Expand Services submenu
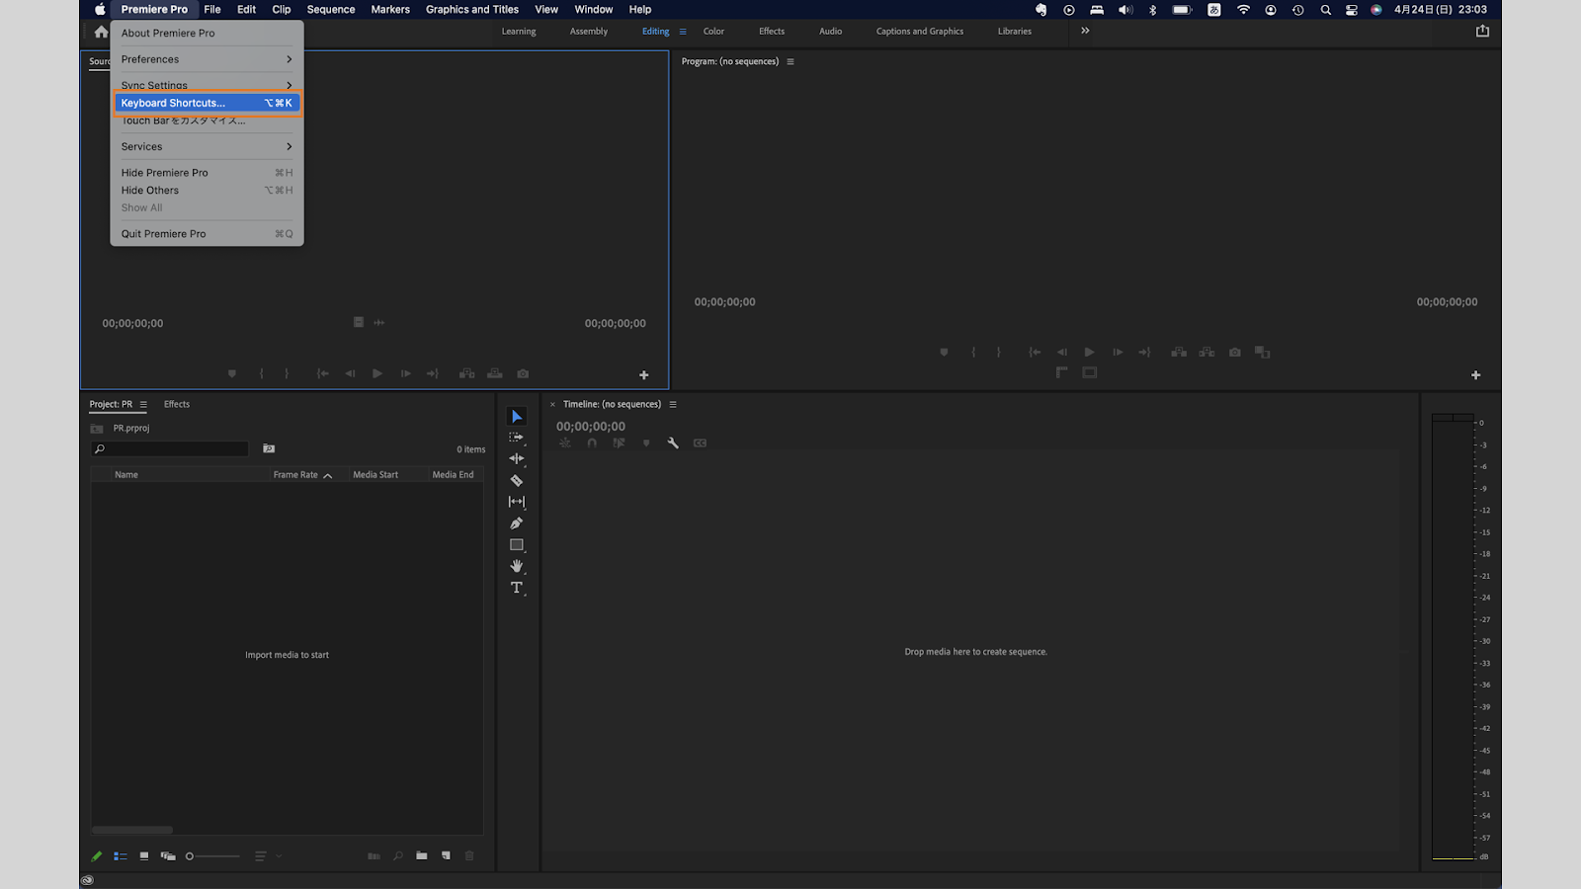This screenshot has height=889, width=1581. 207,146
